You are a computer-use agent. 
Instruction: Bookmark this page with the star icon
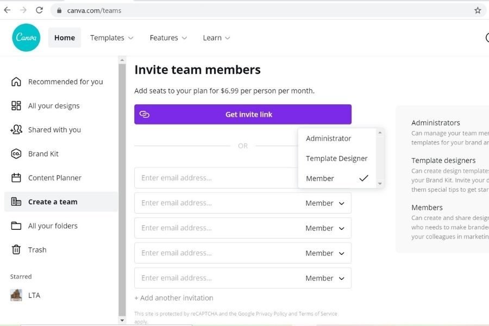(x=478, y=10)
